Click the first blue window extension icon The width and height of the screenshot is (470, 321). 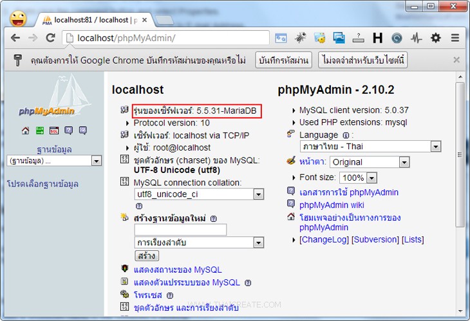pyautogui.click(x=281, y=38)
